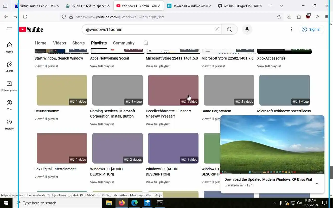The height and width of the screenshot is (208, 333).
Task: Switch to GitHub kkkgo/LTSC browser tab
Action: pos(240,6)
